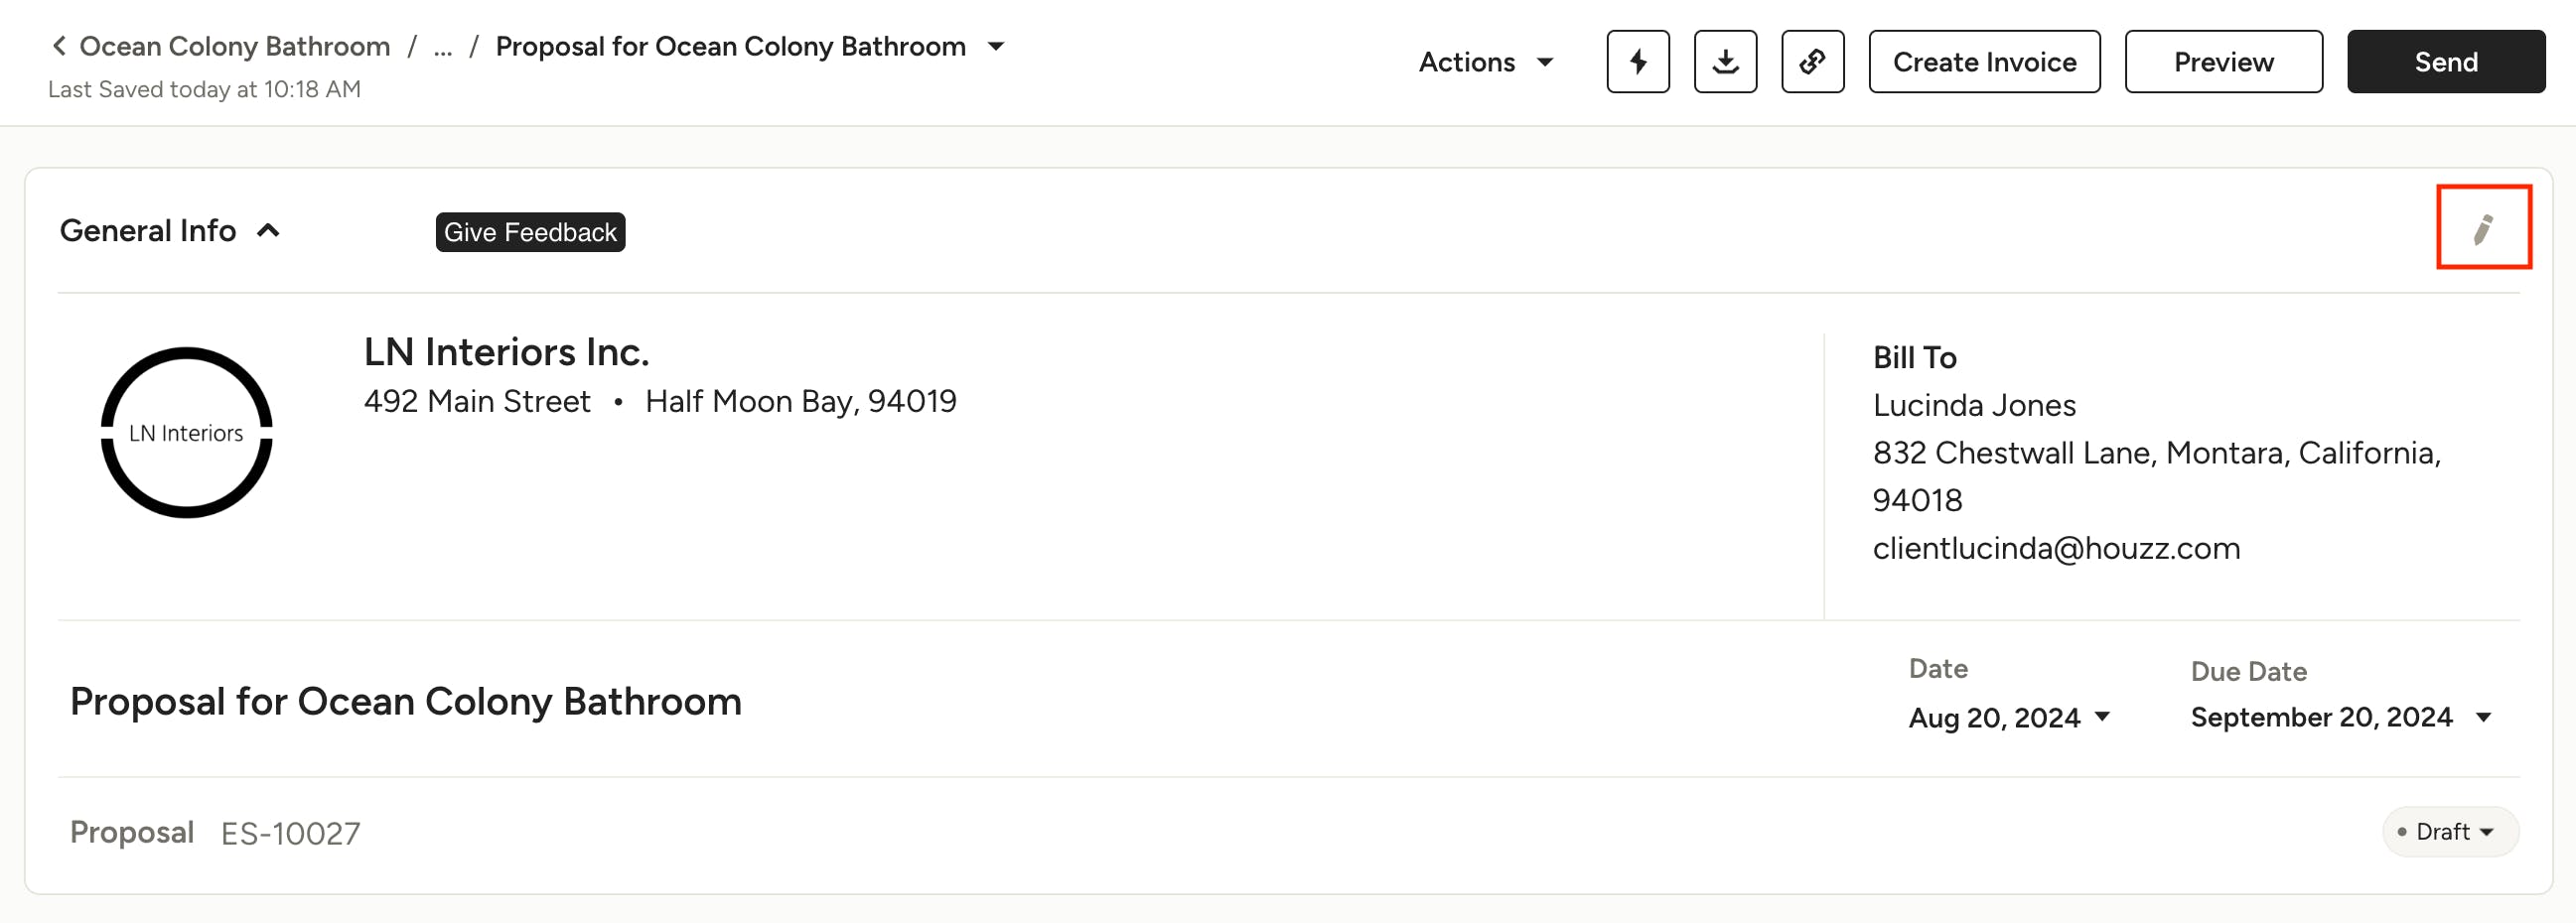Download the proposal using the download icon

pyautogui.click(x=1724, y=62)
